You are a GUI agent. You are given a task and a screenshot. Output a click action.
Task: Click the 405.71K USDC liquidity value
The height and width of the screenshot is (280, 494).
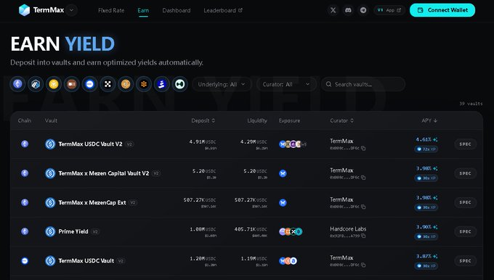(251, 229)
